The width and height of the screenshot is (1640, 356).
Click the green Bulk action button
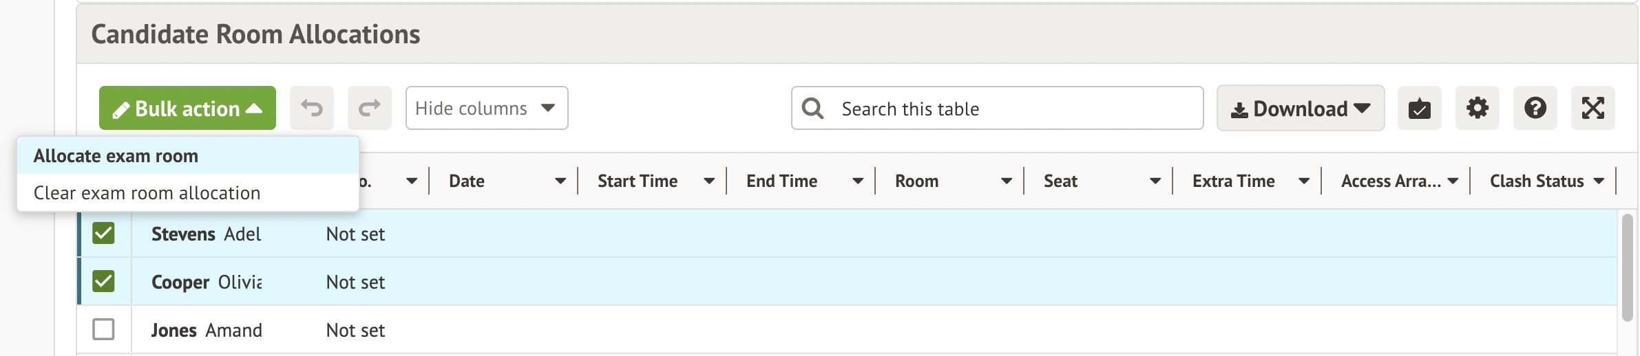187,108
